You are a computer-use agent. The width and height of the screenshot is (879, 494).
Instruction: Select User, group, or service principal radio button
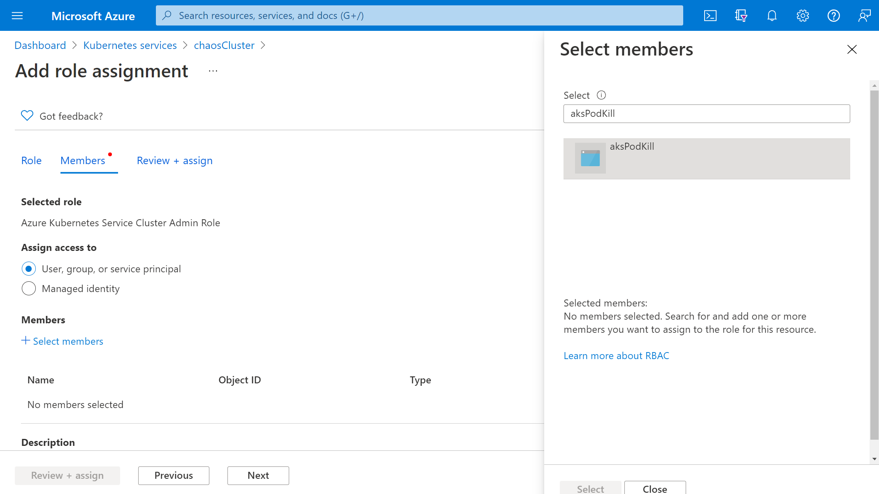pos(28,268)
